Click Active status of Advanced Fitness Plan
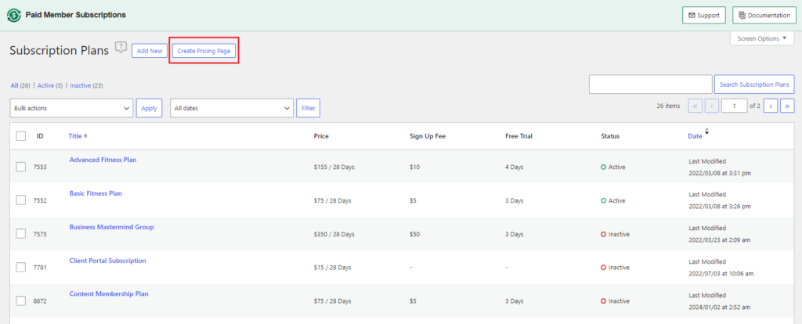 tap(612, 167)
